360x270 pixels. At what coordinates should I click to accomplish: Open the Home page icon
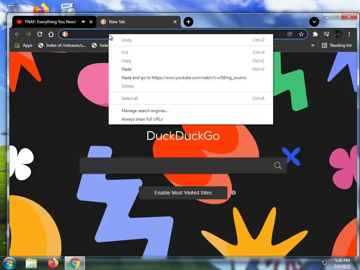tap(51, 34)
